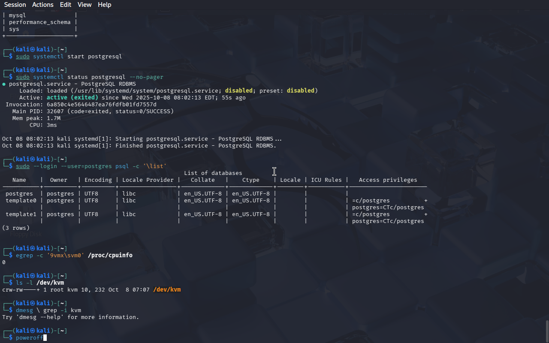Click the orange /dev/kvm path in ls output

pos(167,290)
